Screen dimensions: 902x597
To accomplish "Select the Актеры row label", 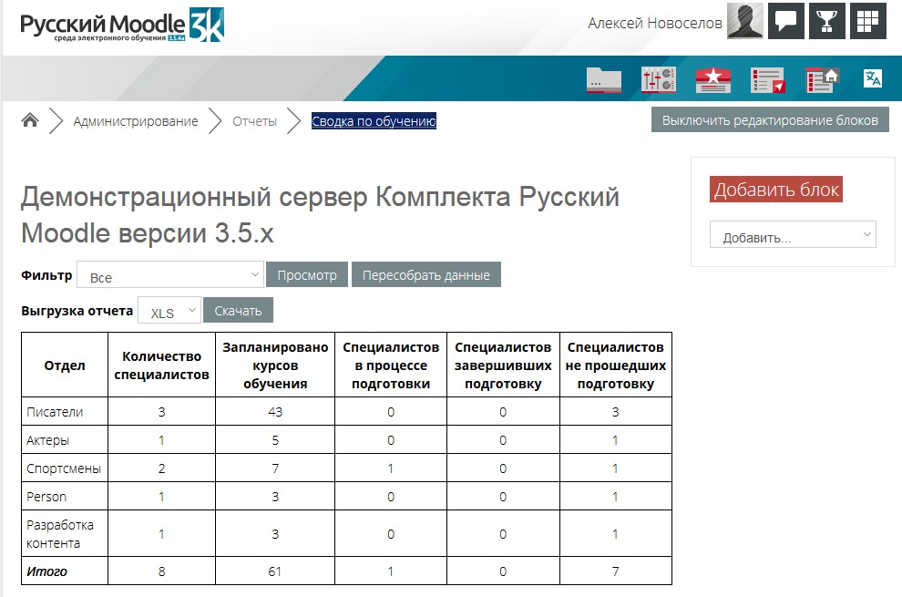I will click(47, 440).
